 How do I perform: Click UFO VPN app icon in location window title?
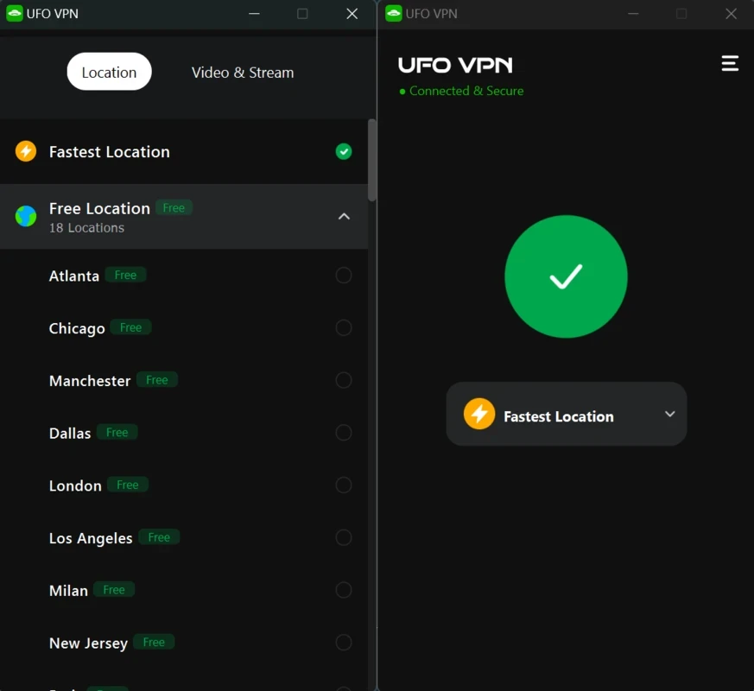pos(15,14)
